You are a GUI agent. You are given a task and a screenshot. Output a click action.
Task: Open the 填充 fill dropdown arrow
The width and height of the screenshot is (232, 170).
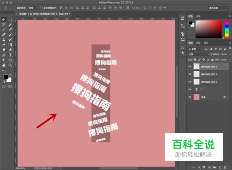click(x=230, y=60)
